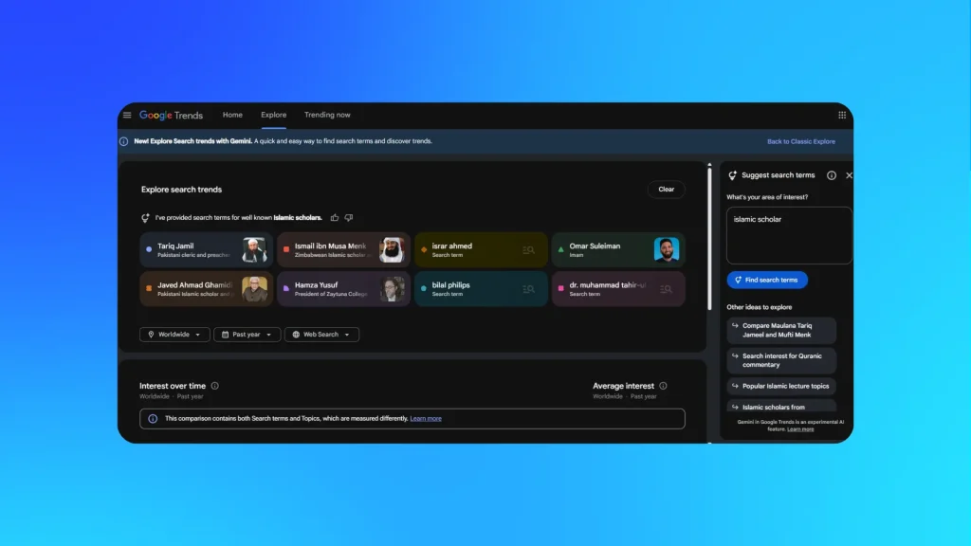Choose Compare Maulana Tariq Jameel and Mufti Menk
The image size is (971, 546).
pos(781,330)
